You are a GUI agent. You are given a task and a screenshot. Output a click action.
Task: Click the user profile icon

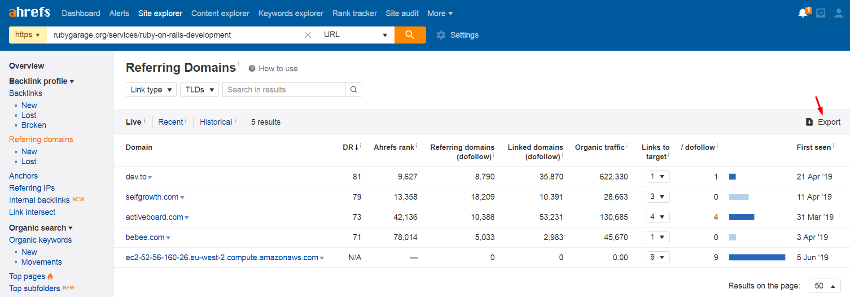pyautogui.click(x=838, y=13)
